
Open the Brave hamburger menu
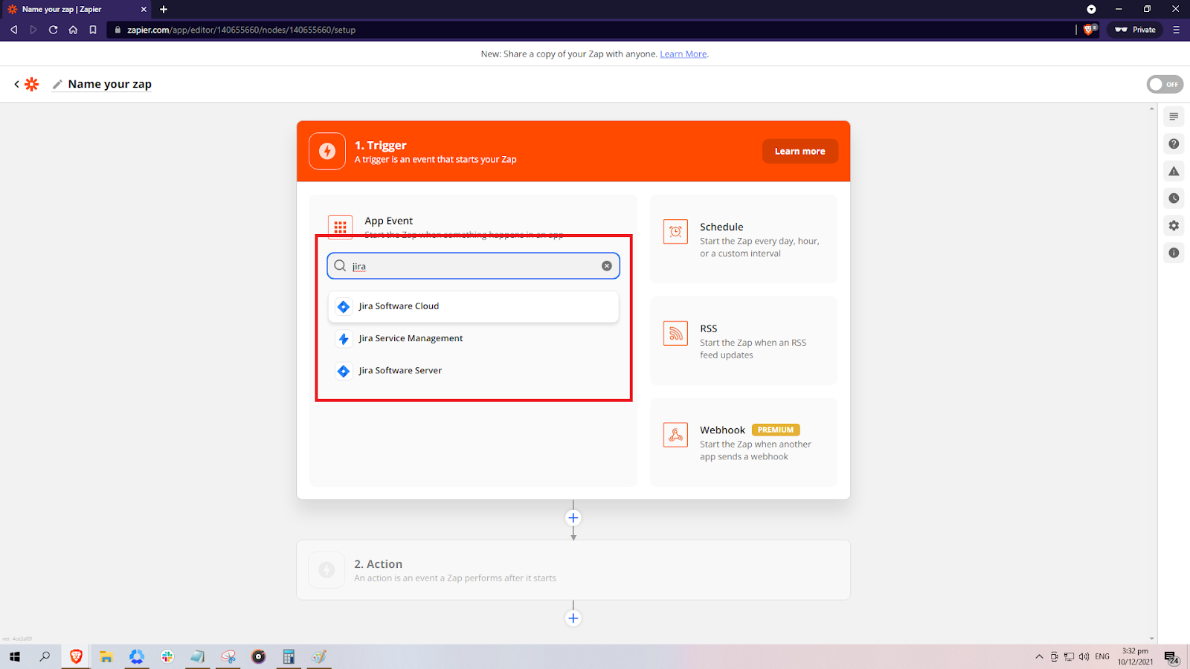(1176, 30)
